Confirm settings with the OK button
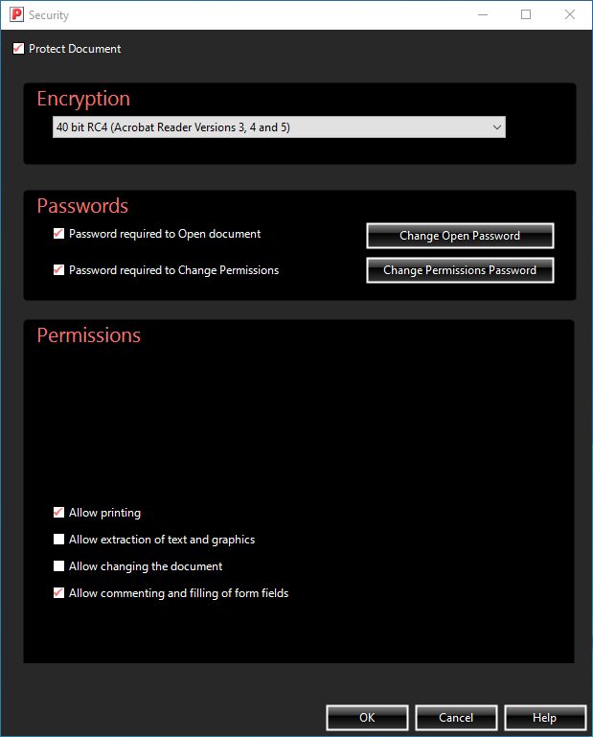This screenshot has height=737, width=593. (367, 718)
